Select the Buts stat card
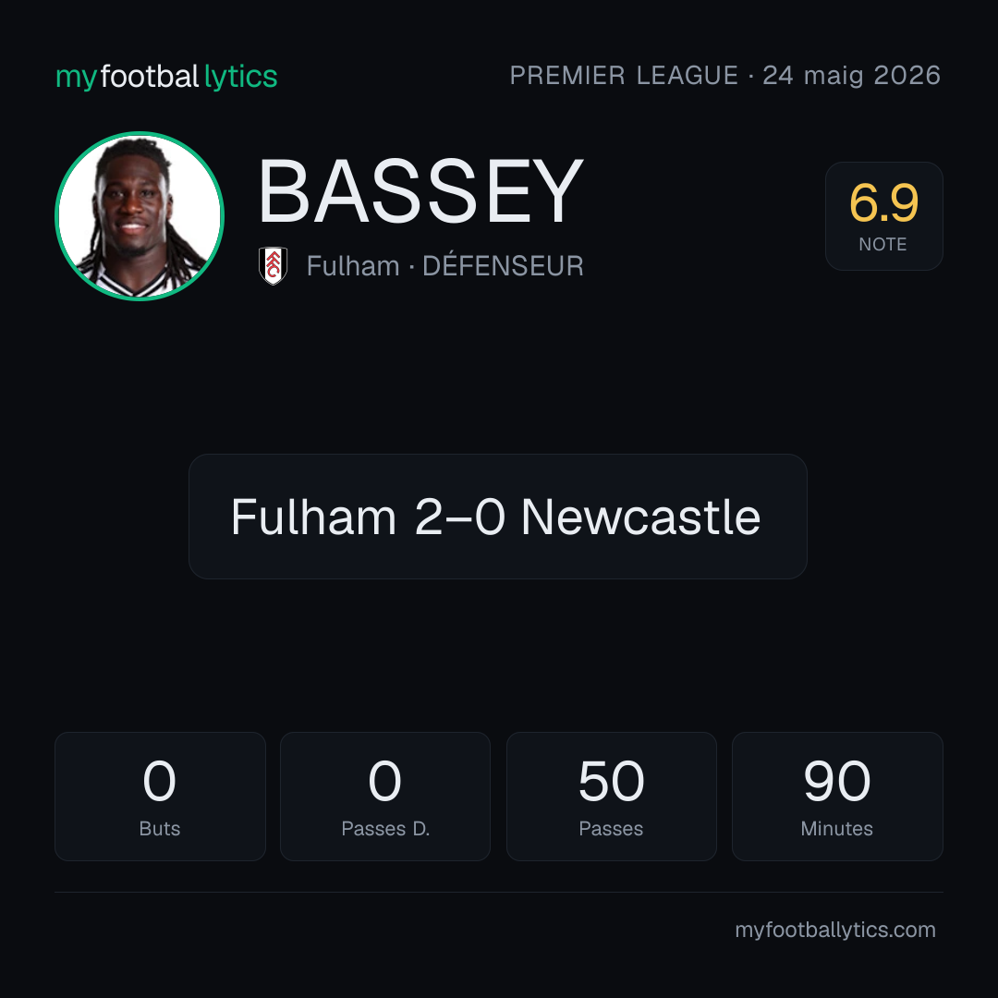The image size is (998, 998). (x=160, y=797)
